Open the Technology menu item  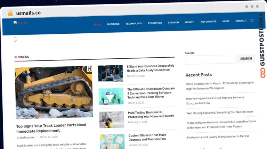coord(133,24)
